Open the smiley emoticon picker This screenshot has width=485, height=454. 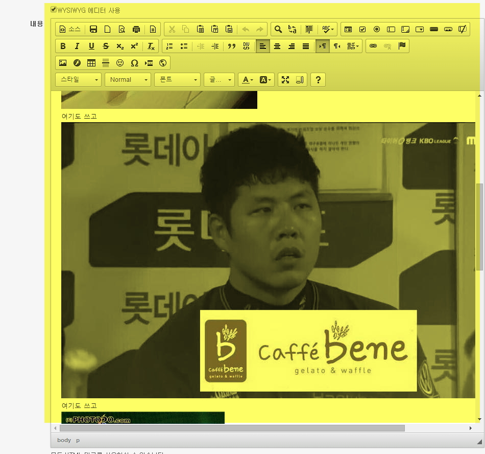coord(120,63)
